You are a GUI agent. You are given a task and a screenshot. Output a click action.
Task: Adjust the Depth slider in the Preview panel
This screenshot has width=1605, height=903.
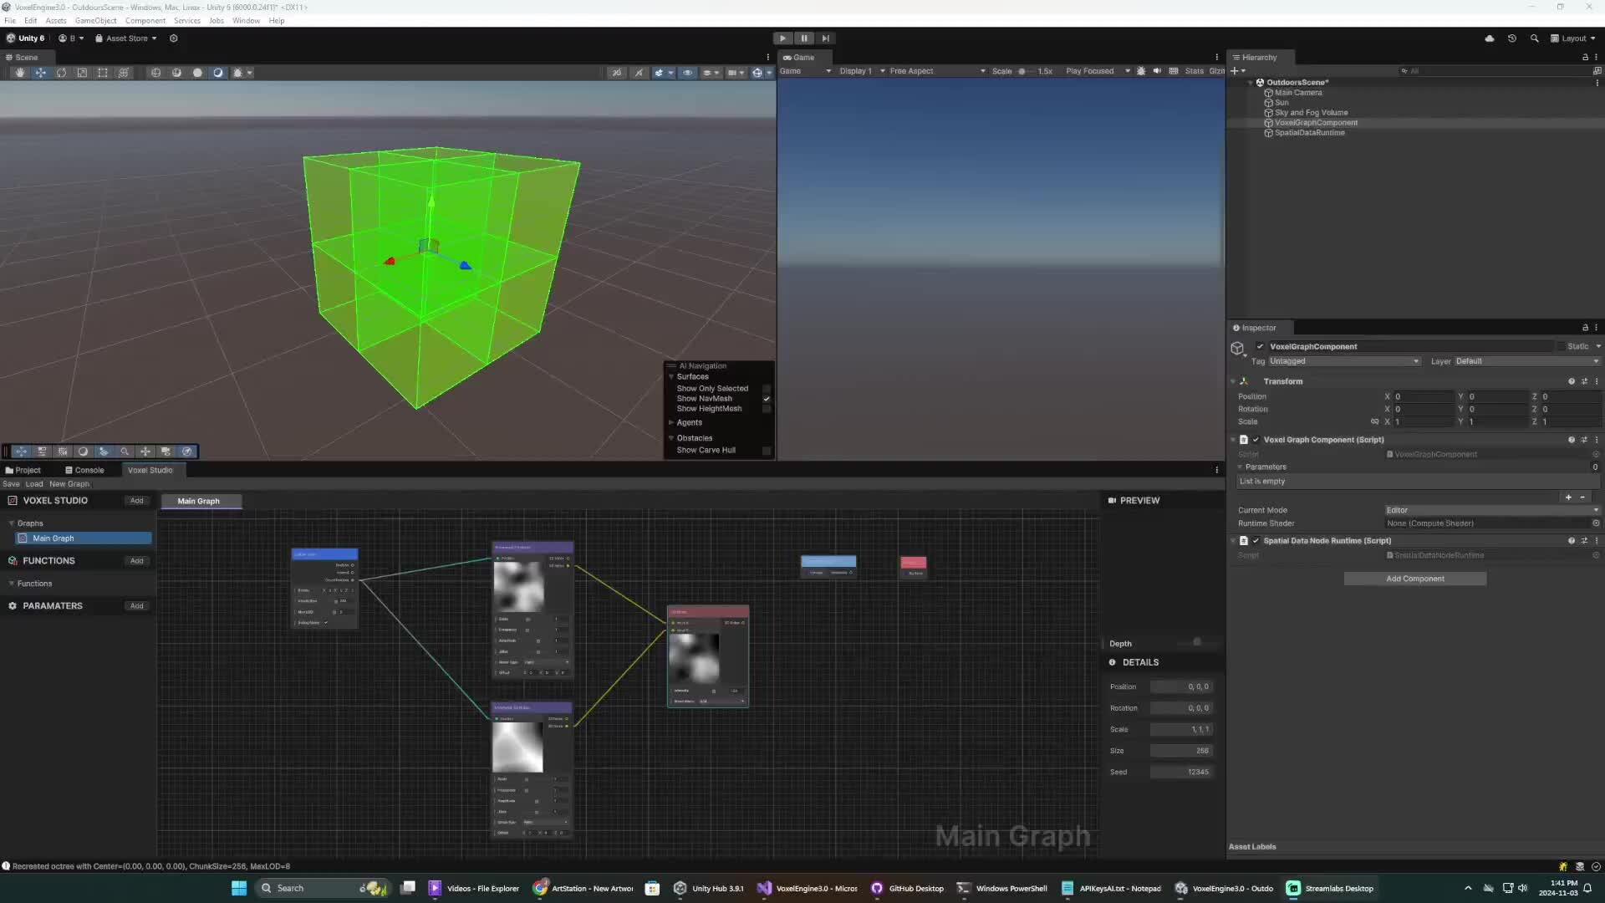(1197, 642)
